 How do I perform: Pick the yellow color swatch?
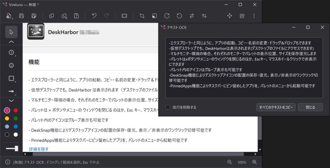[x=7, y=119]
